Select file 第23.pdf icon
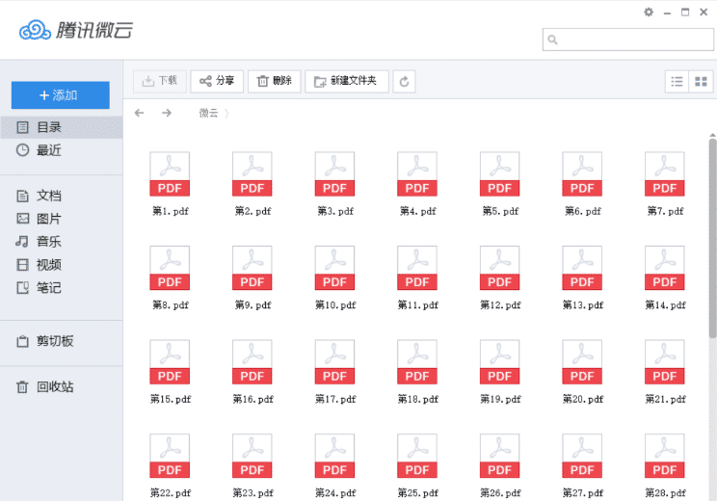 [252, 456]
